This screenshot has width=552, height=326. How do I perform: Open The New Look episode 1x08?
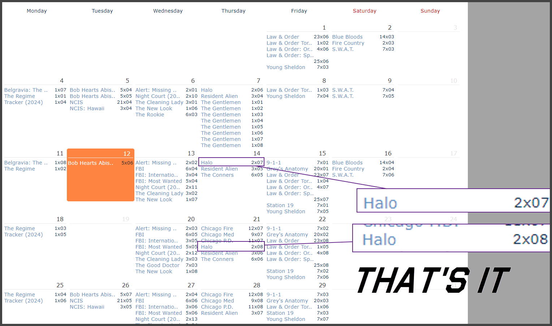coord(154,271)
